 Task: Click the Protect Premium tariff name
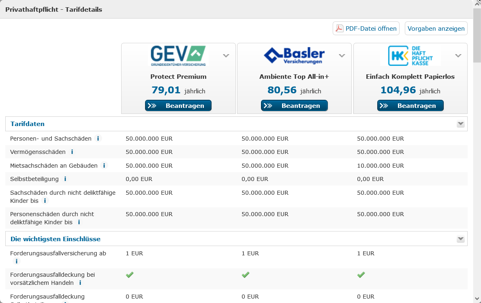178,77
